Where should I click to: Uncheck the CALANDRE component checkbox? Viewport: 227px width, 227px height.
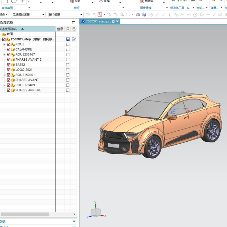pyautogui.click(x=9, y=49)
